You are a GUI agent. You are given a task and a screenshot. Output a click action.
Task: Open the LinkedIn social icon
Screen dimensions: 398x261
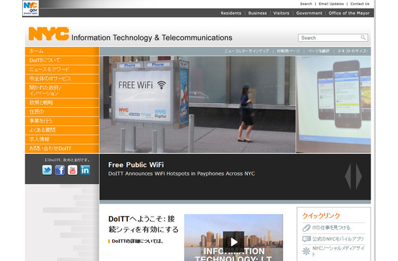(x=85, y=170)
